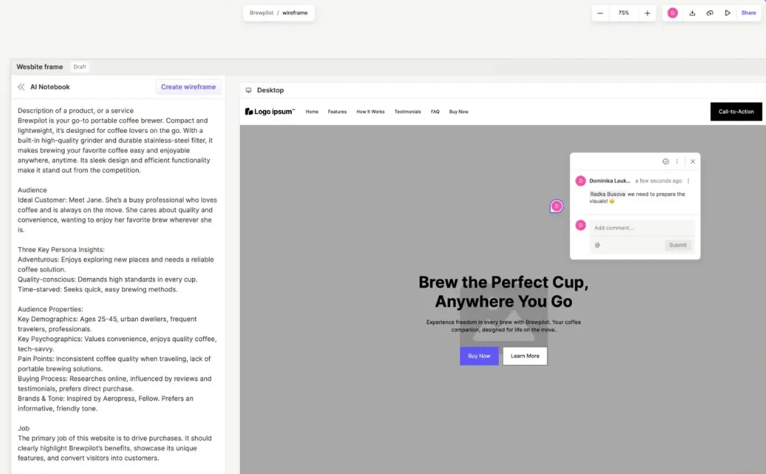The height and width of the screenshot is (474, 766).
Task: Select FAQ in the wireframe navigation
Action: (435, 112)
